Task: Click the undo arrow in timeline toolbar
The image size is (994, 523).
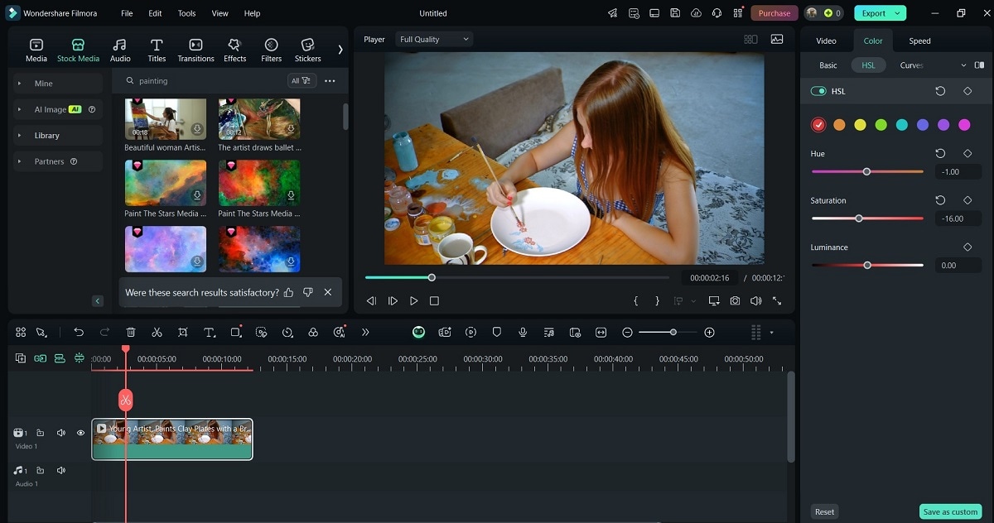Action: (x=79, y=332)
